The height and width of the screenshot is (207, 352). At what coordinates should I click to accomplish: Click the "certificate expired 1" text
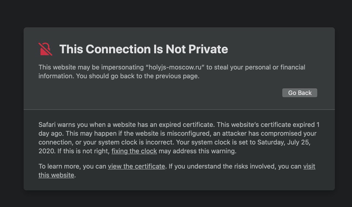290,125
